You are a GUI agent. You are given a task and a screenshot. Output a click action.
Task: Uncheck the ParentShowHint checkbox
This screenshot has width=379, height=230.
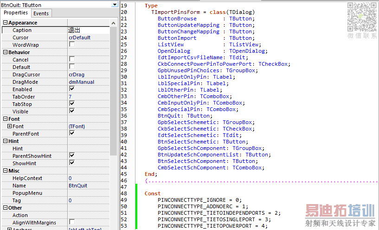pyautogui.click(x=72, y=155)
